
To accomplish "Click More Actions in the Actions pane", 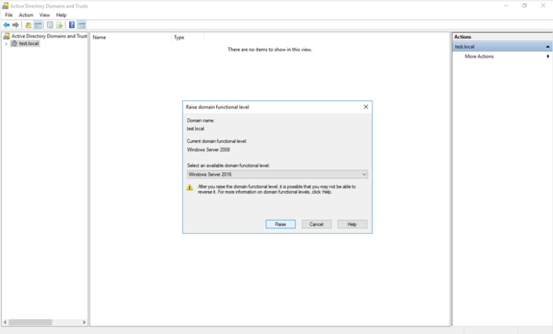I will click(479, 56).
